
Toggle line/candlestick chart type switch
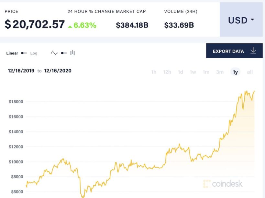pos(64,53)
